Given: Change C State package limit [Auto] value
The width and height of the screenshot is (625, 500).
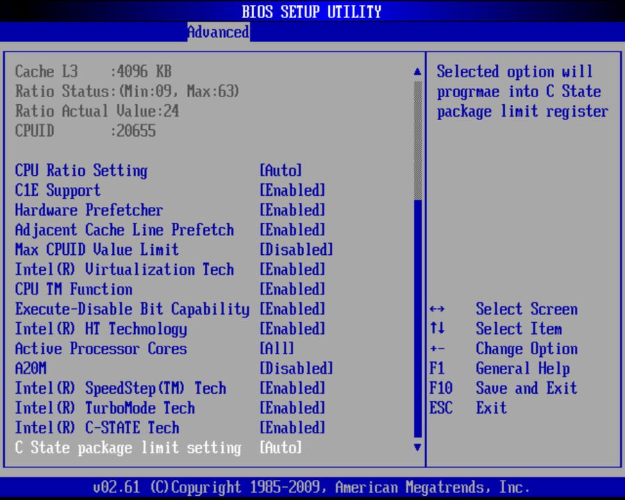Looking at the screenshot, I should pyautogui.click(x=281, y=448).
